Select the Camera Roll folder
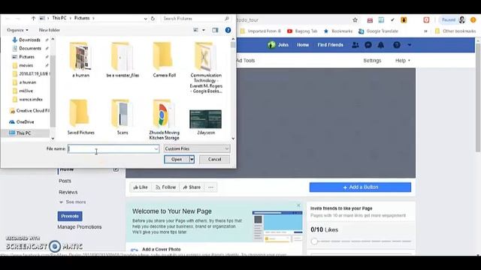This screenshot has width=481, height=270. pos(164,60)
